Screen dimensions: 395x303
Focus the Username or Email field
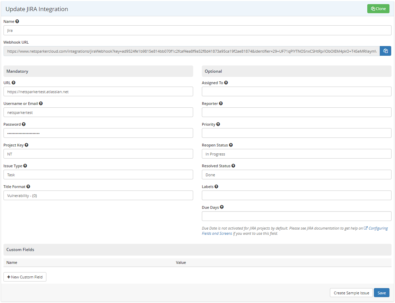pyautogui.click(x=98, y=112)
